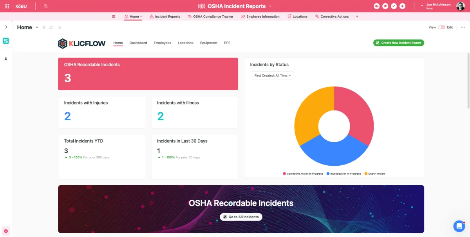470x237 pixels.
Task: Select Dashboard in Klicflow nav
Action: click(138, 43)
